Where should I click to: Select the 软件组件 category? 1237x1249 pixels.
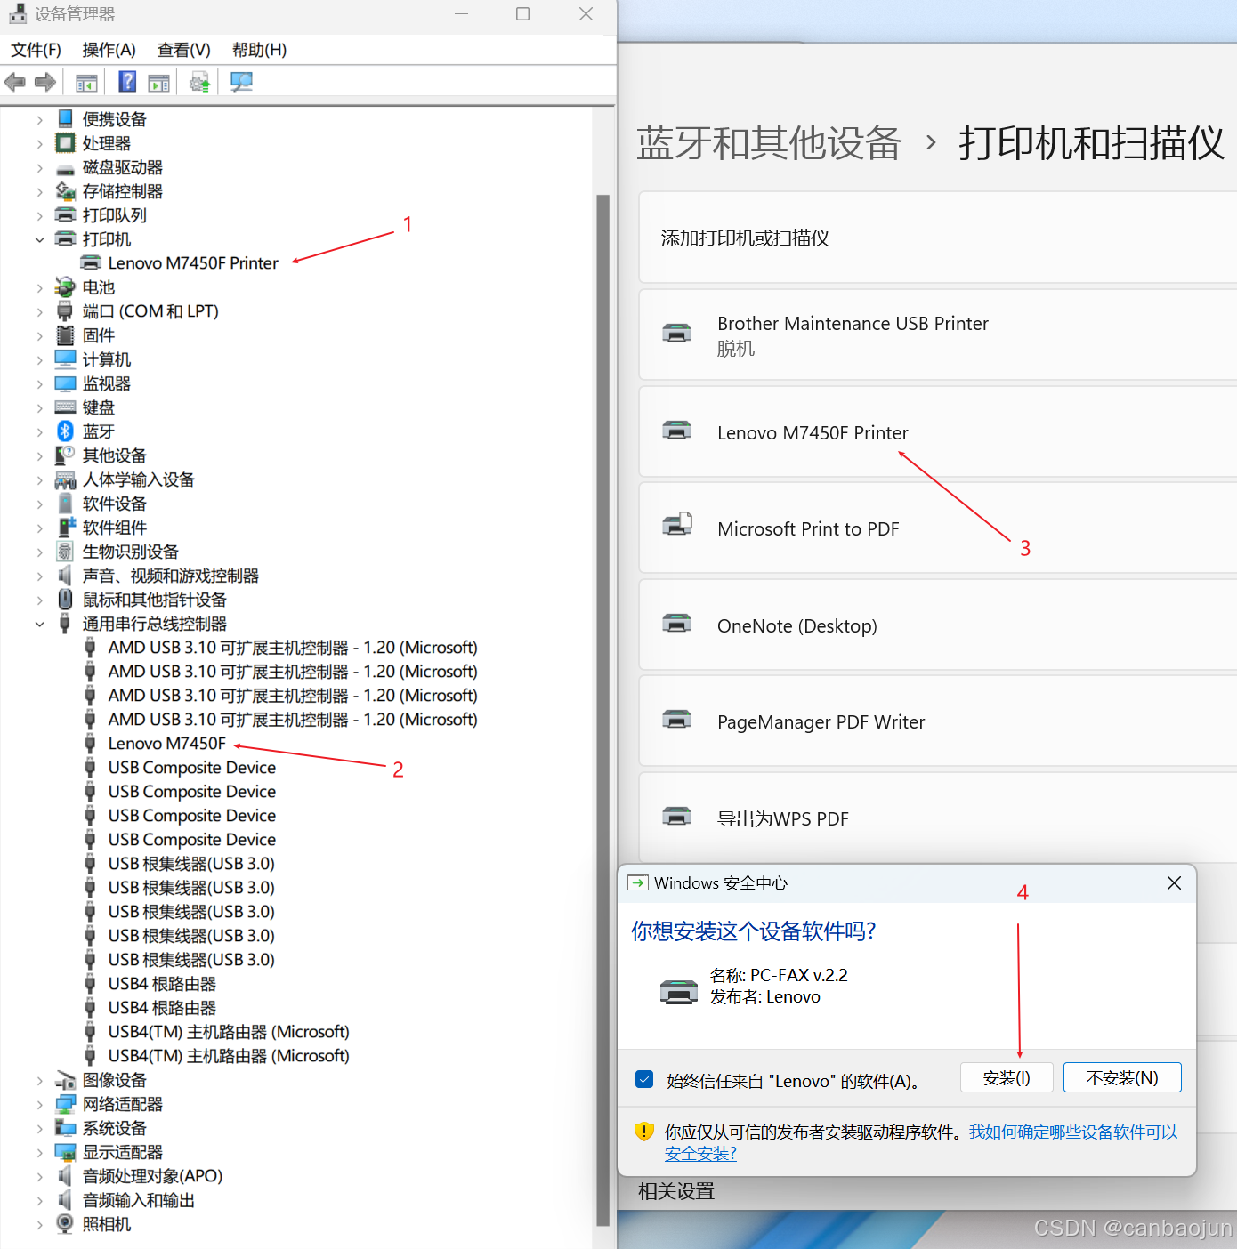(115, 528)
